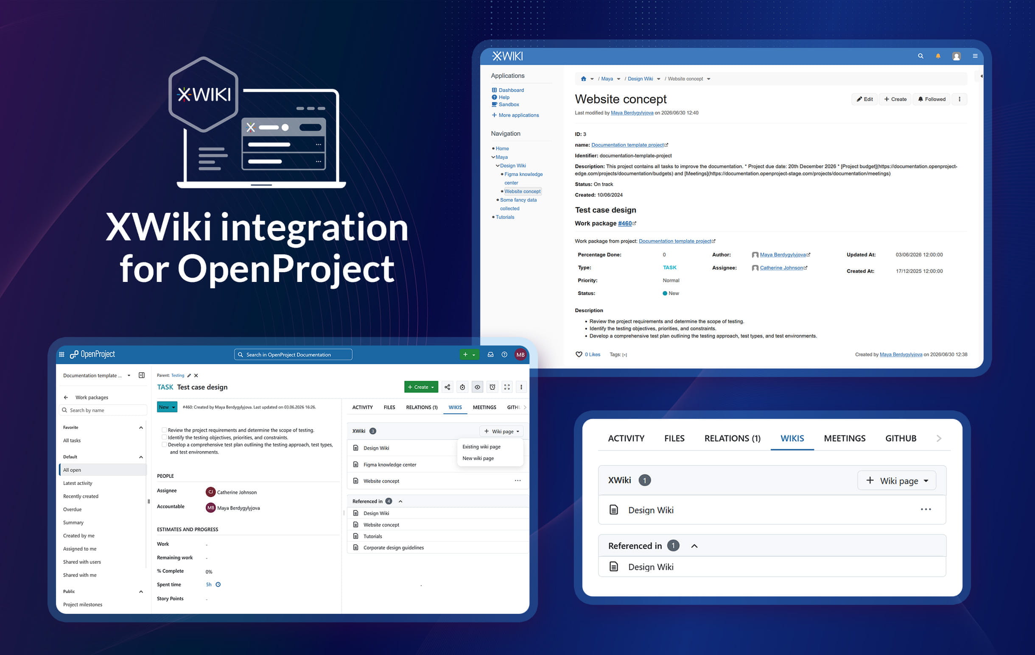Collapse the Favorite sidebar section

coord(141,428)
